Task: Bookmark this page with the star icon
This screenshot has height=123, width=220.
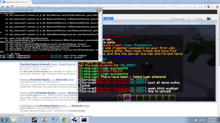Action: click(212, 7)
